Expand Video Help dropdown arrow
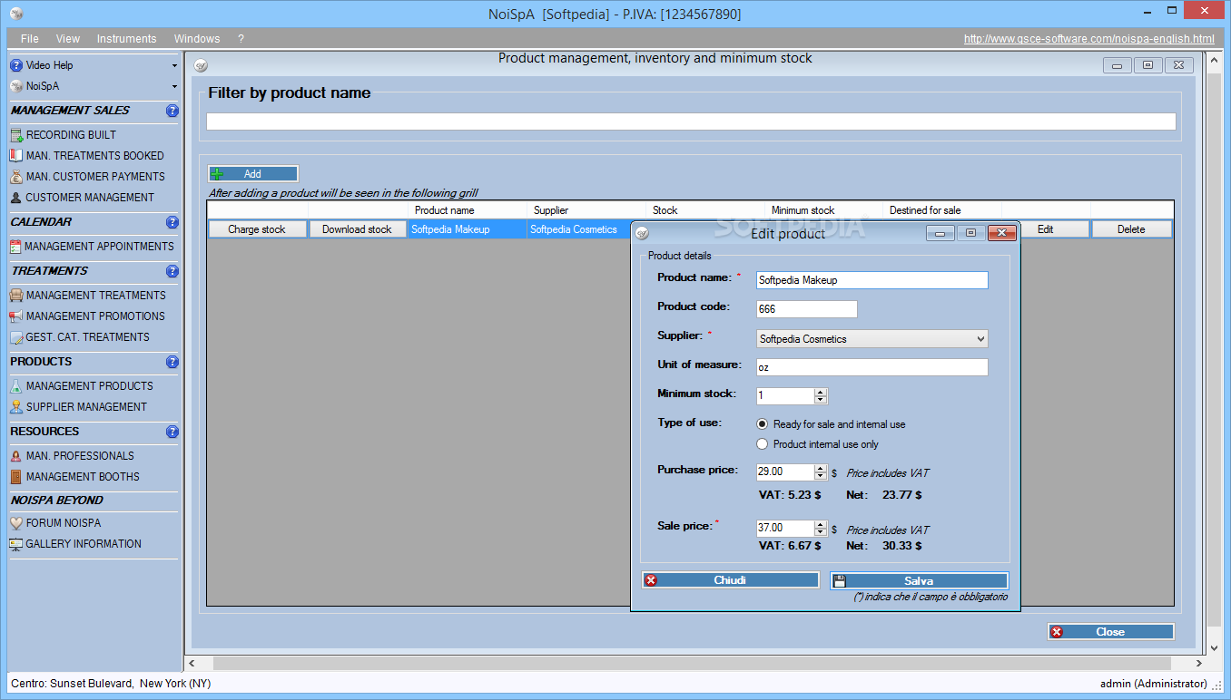 [x=174, y=65]
